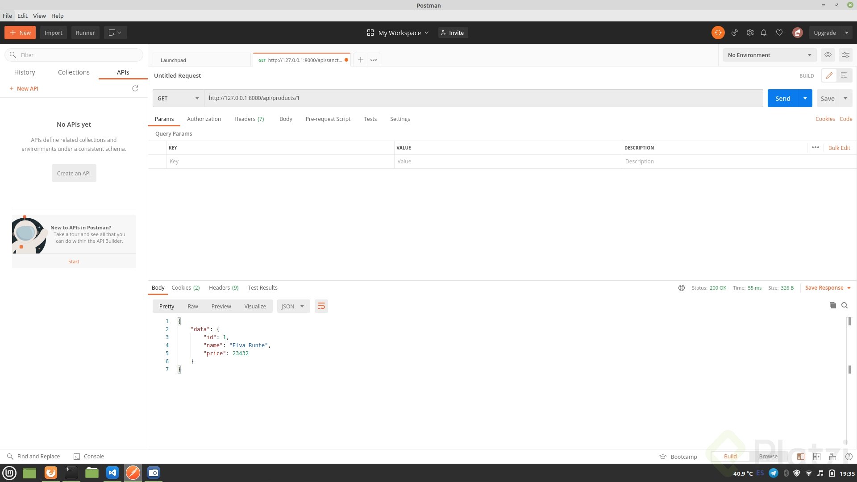Search the response with magnifier icon
The image size is (857, 482).
845,305
